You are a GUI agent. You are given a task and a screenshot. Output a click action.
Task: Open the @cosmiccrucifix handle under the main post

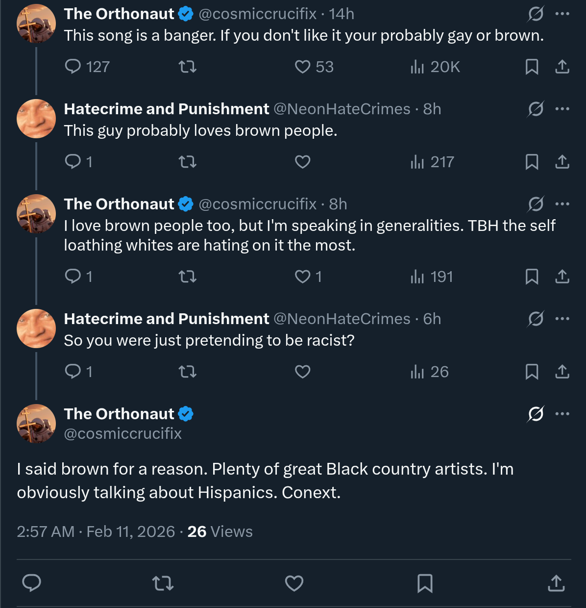[x=122, y=433]
